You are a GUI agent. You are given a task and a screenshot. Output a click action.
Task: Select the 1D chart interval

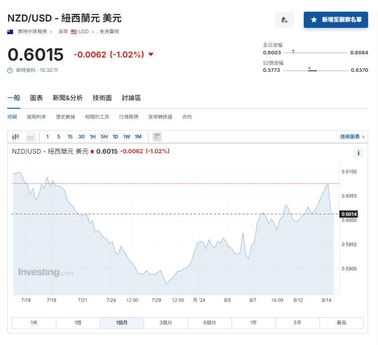(x=115, y=137)
